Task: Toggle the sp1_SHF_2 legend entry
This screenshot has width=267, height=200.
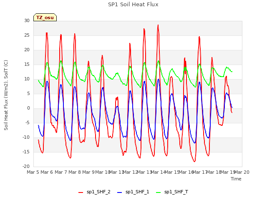Action: click(94, 192)
